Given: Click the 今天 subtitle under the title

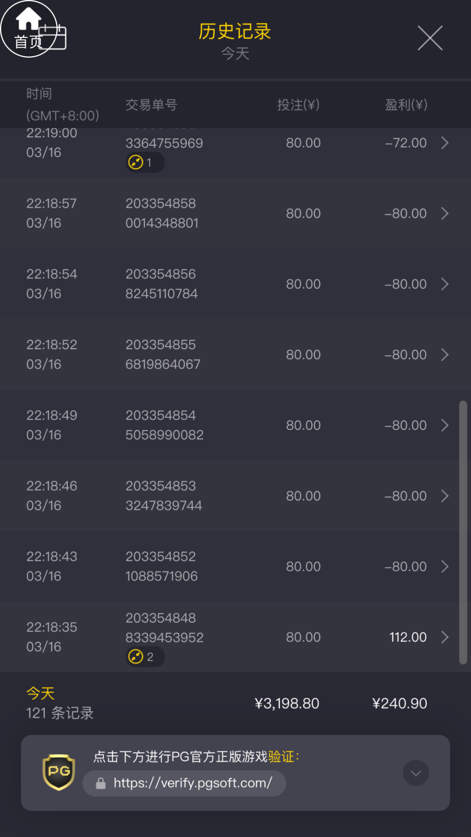Looking at the screenshot, I should (x=235, y=54).
